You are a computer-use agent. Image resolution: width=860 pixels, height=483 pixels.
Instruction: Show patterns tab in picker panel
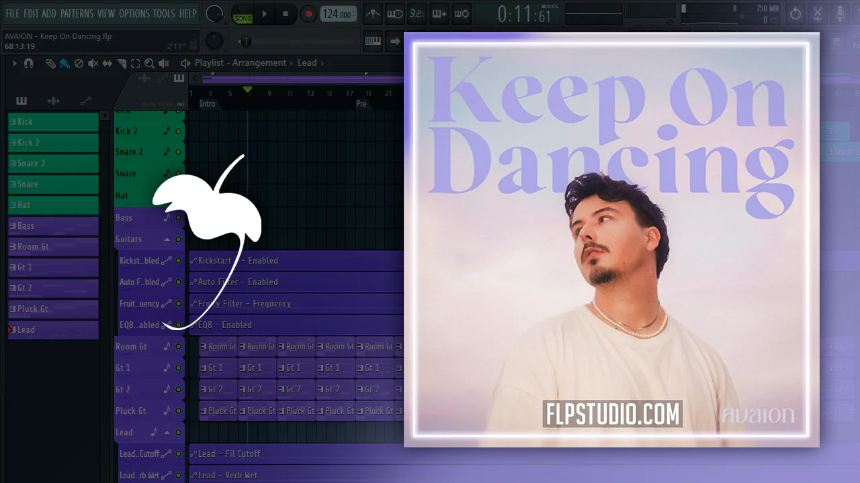[21, 101]
